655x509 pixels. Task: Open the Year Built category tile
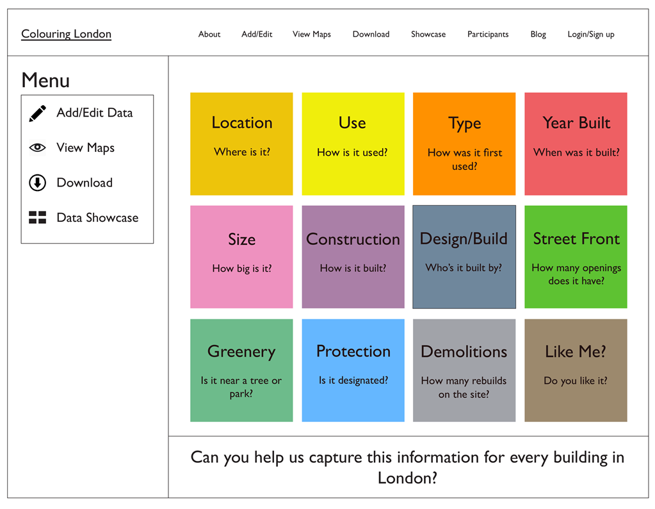pyautogui.click(x=575, y=143)
